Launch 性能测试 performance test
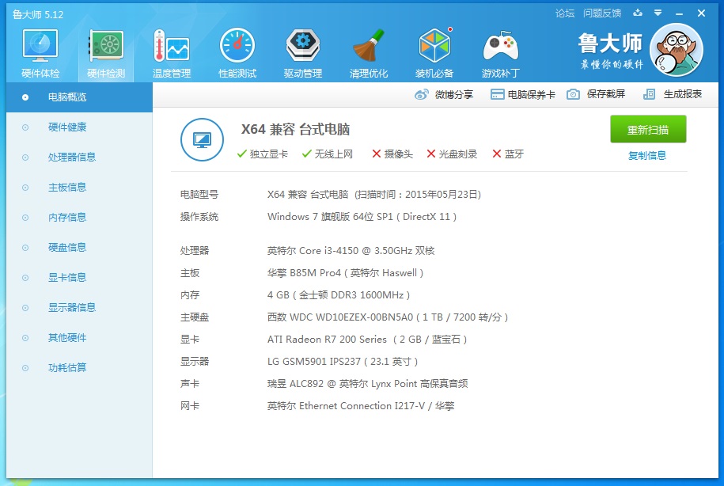This screenshot has height=486, width=724. click(237, 54)
